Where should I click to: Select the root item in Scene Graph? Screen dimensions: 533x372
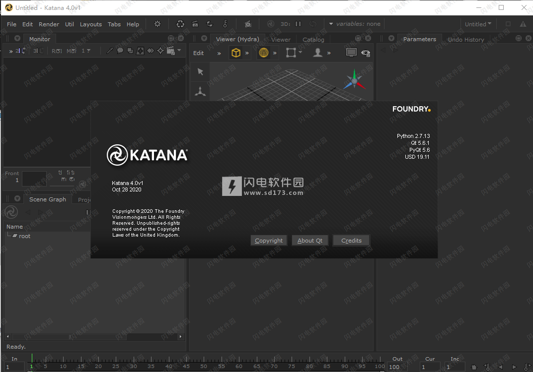[24, 236]
